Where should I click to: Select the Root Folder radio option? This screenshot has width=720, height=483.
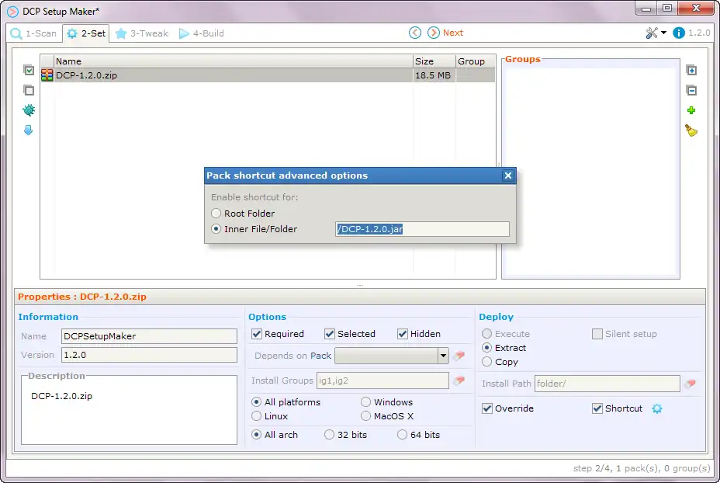(216, 214)
